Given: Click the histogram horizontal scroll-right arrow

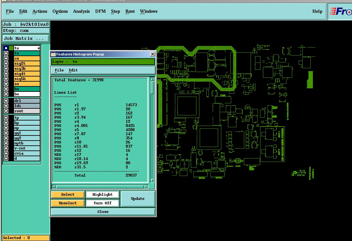Looking at the screenshot, I should [146, 186].
